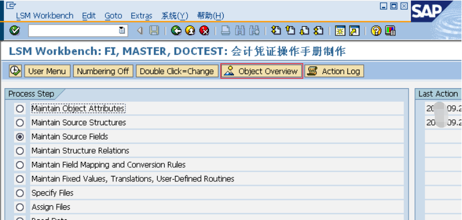462x220 pixels.
Task: Select the Assign Files radio button
Action: (20, 207)
